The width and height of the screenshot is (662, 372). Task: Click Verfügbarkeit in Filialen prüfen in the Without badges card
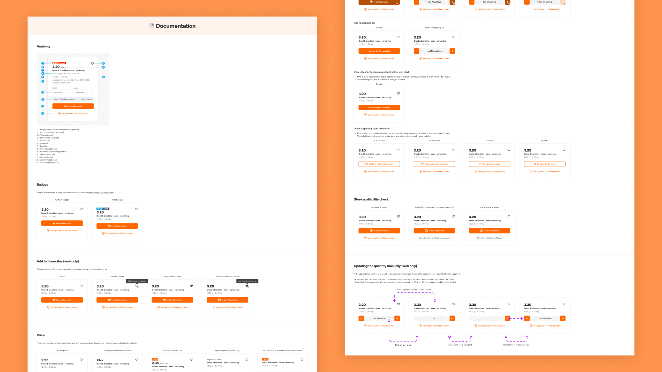(62, 231)
